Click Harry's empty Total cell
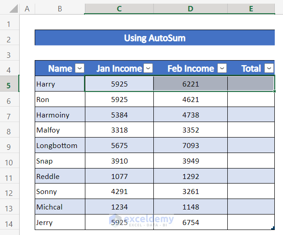Image resolution: width=283 pixels, height=235 pixels. pyautogui.click(x=251, y=84)
